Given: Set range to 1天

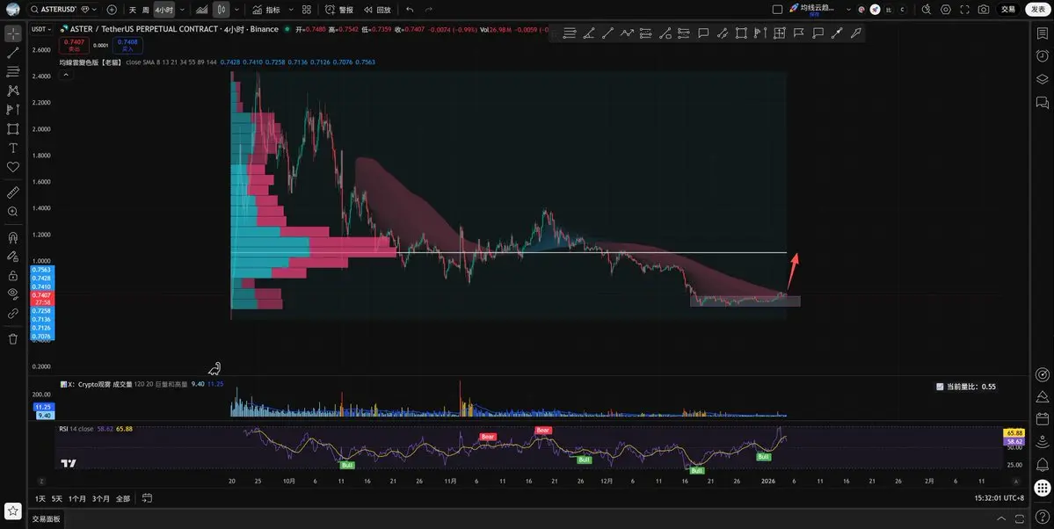Looking at the screenshot, I should (40, 499).
